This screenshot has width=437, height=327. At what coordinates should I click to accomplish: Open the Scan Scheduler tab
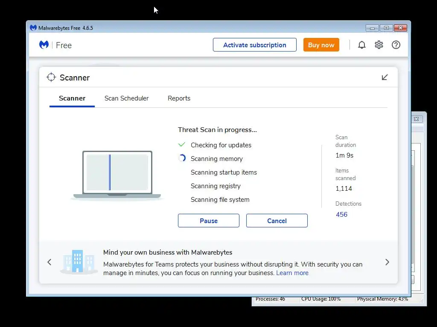pyautogui.click(x=126, y=98)
